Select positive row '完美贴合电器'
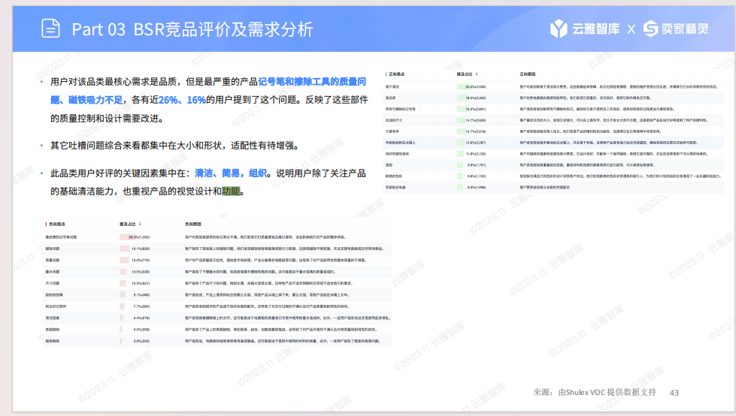 tap(553, 188)
